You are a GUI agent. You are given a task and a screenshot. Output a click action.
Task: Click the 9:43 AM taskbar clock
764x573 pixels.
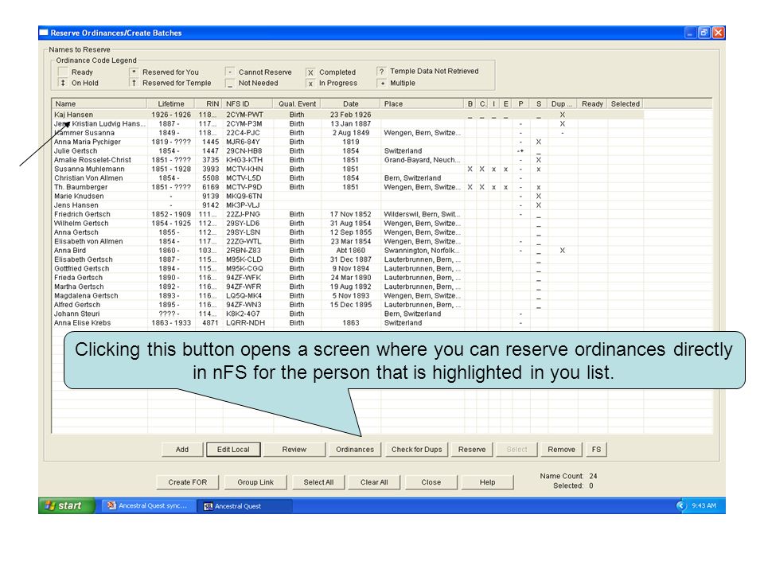(704, 506)
